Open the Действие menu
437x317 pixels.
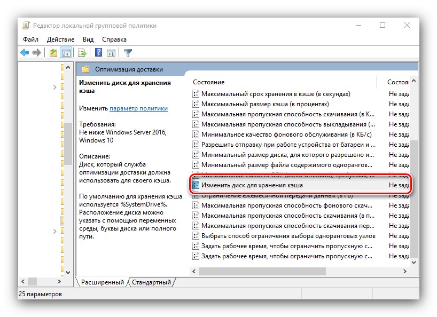pos(60,39)
